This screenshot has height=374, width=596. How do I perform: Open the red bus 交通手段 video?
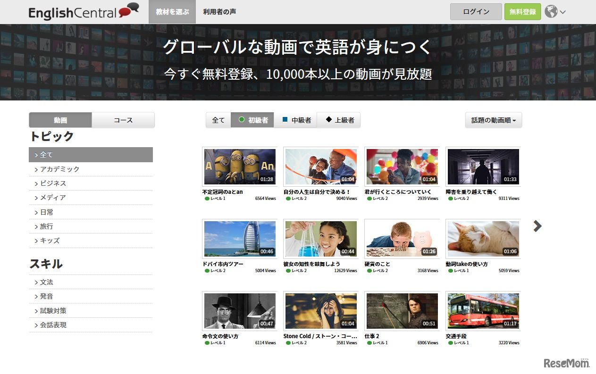coord(483,311)
